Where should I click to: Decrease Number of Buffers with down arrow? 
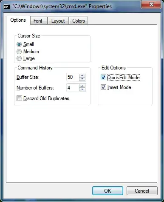82,89
